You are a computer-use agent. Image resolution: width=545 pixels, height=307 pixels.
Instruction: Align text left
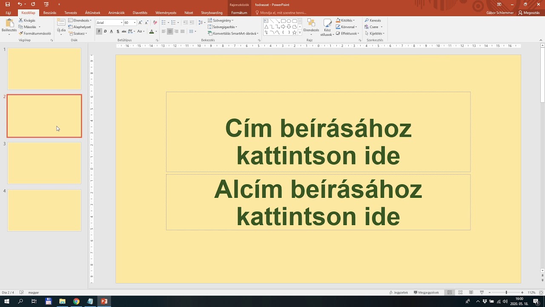pyautogui.click(x=164, y=32)
